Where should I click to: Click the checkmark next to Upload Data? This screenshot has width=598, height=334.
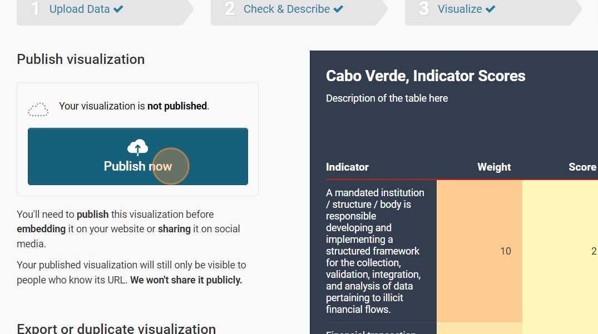(x=118, y=9)
